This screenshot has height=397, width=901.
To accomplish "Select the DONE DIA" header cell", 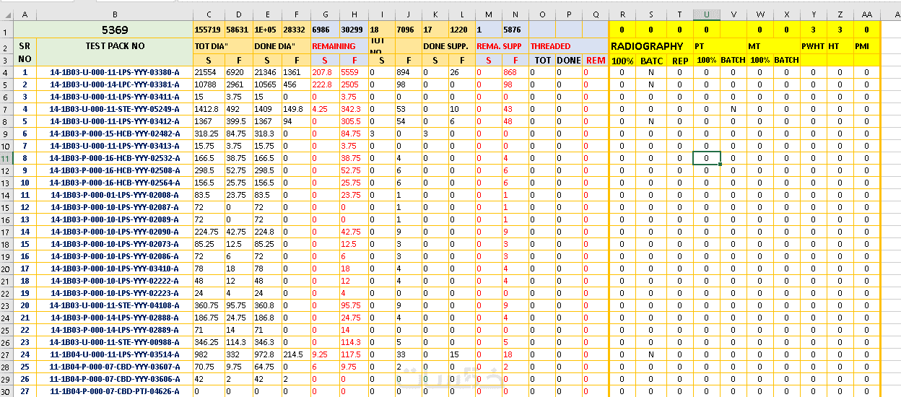I will 282,46.
